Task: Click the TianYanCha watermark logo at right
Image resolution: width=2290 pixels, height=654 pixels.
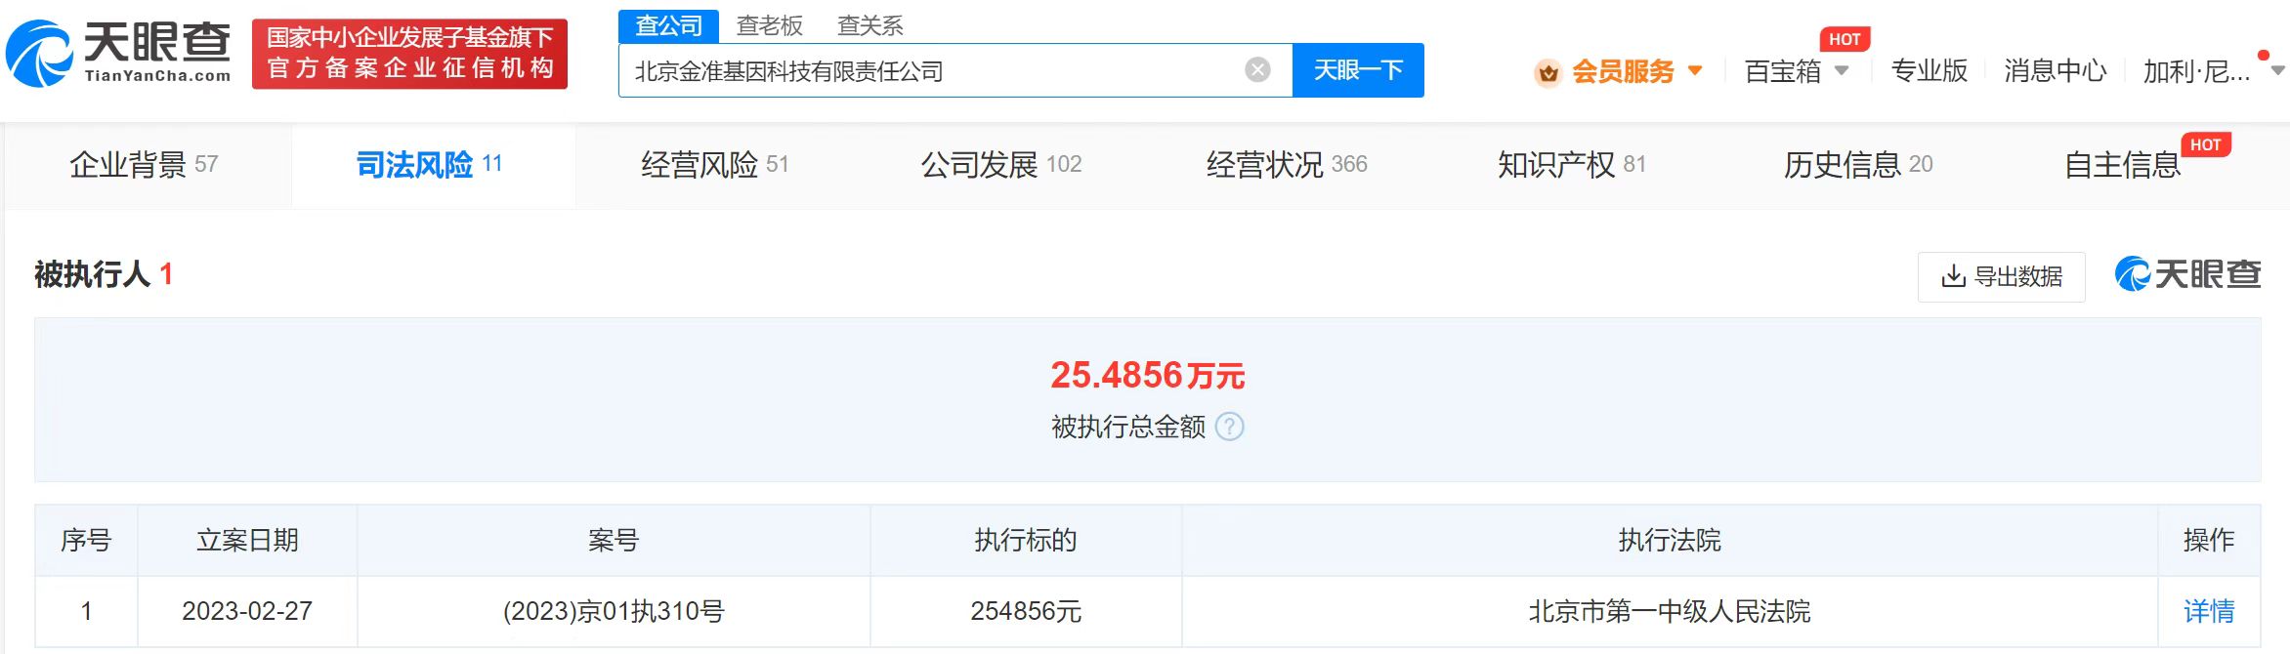Action: [2187, 275]
